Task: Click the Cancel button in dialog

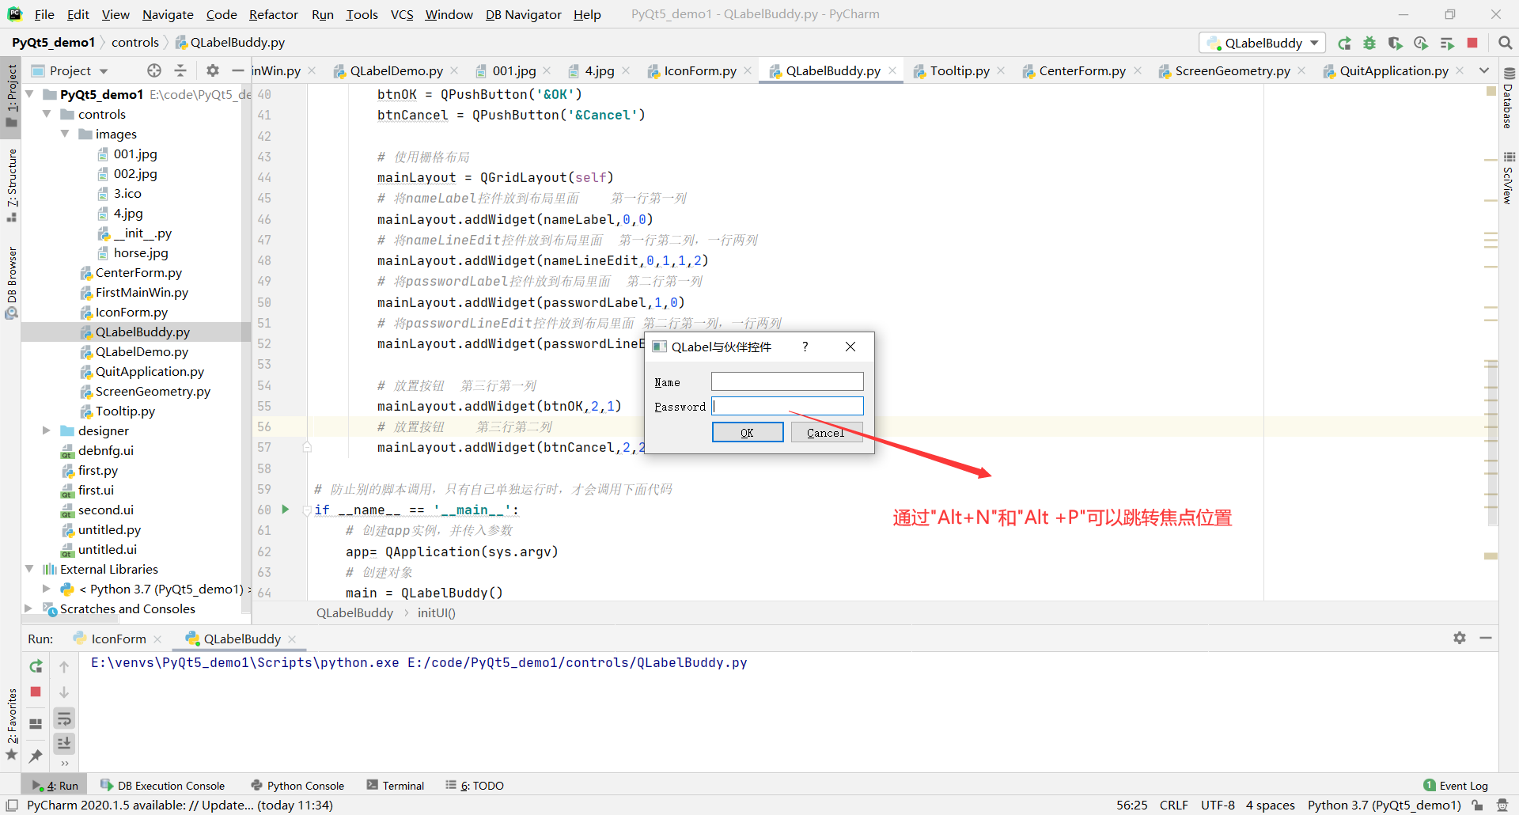Action: pyautogui.click(x=826, y=432)
